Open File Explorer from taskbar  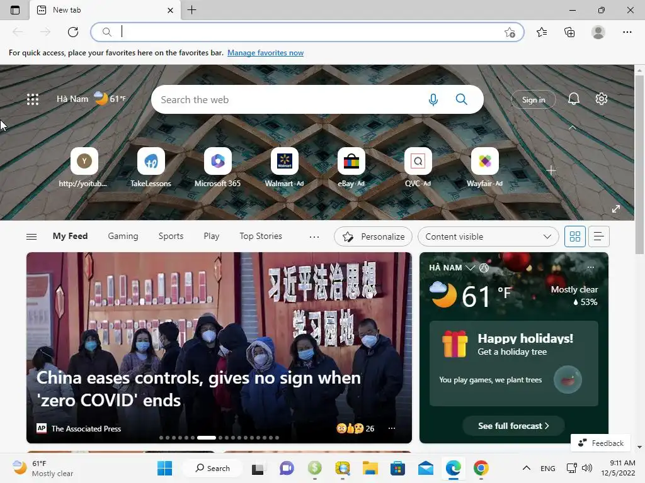pyautogui.click(x=370, y=468)
